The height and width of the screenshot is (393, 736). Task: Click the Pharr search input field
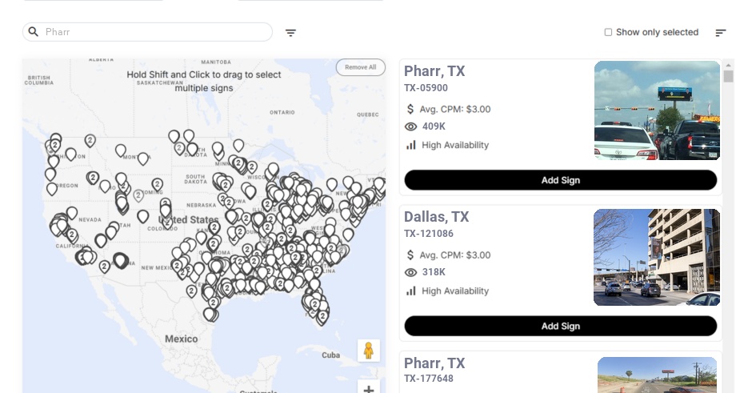click(156, 32)
